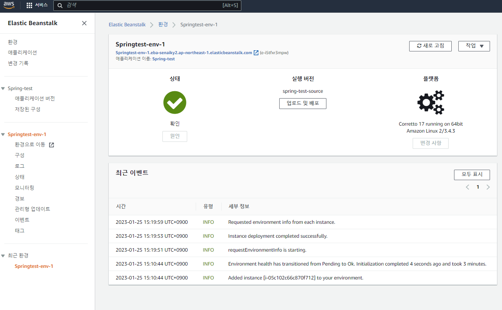Image resolution: width=502 pixels, height=310 pixels.
Task: Click event 'requestEnvironmentInfo is starting.'
Action: click(x=267, y=250)
